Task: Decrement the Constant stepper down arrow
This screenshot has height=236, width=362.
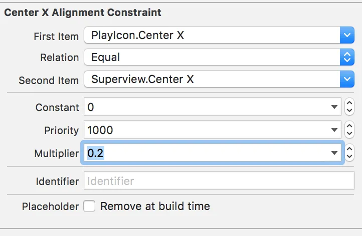Action: click(350, 111)
